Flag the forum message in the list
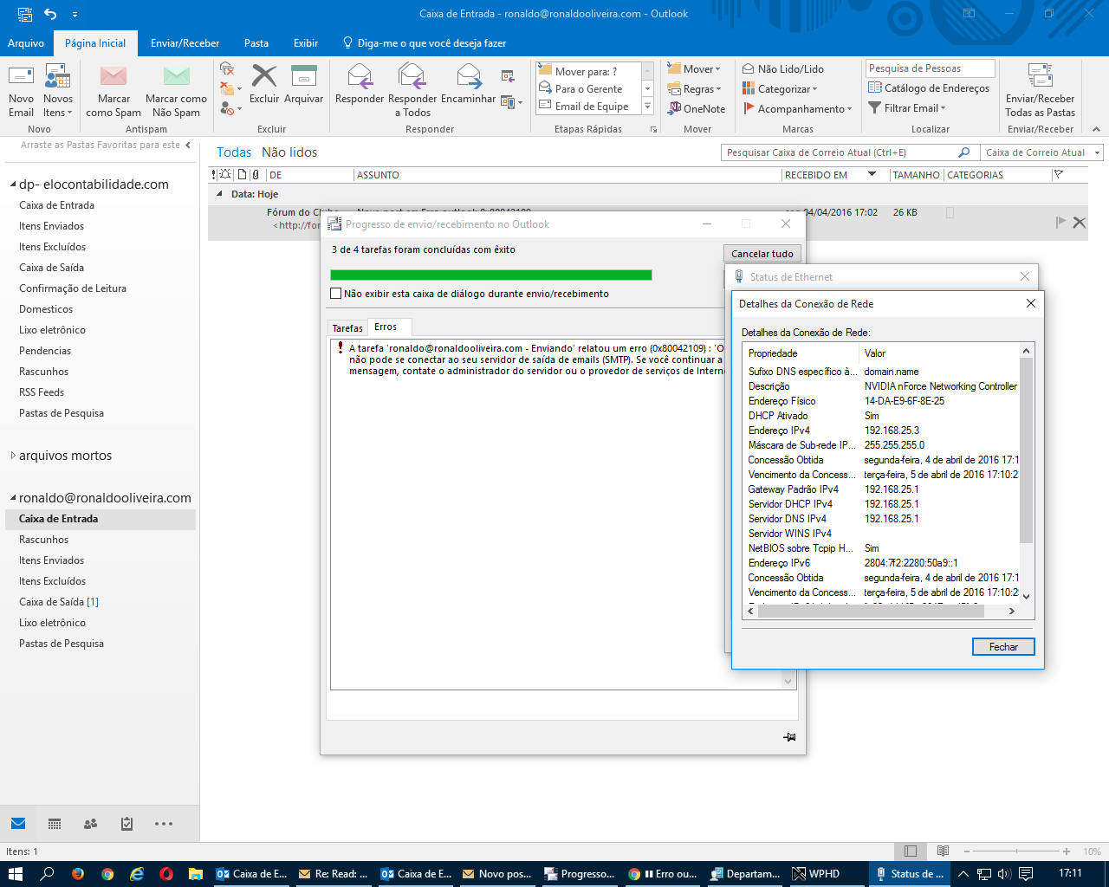The image size is (1109, 887). (x=1060, y=223)
